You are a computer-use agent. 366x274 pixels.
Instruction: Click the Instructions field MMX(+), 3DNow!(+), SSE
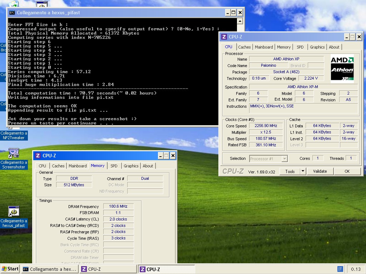(x=303, y=108)
